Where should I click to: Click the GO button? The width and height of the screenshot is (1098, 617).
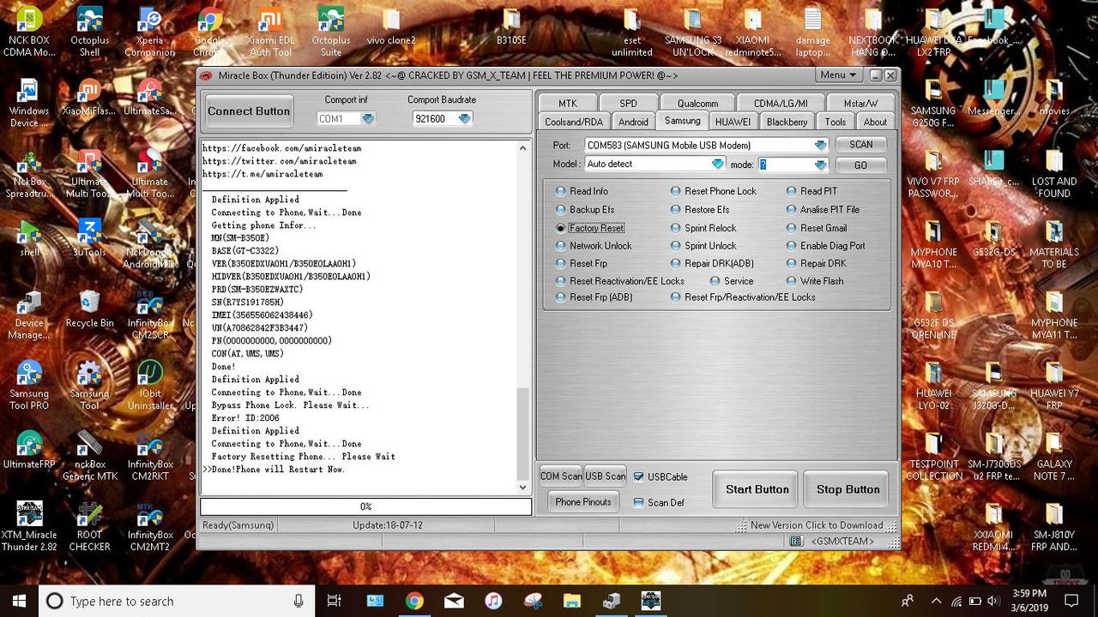point(860,165)
